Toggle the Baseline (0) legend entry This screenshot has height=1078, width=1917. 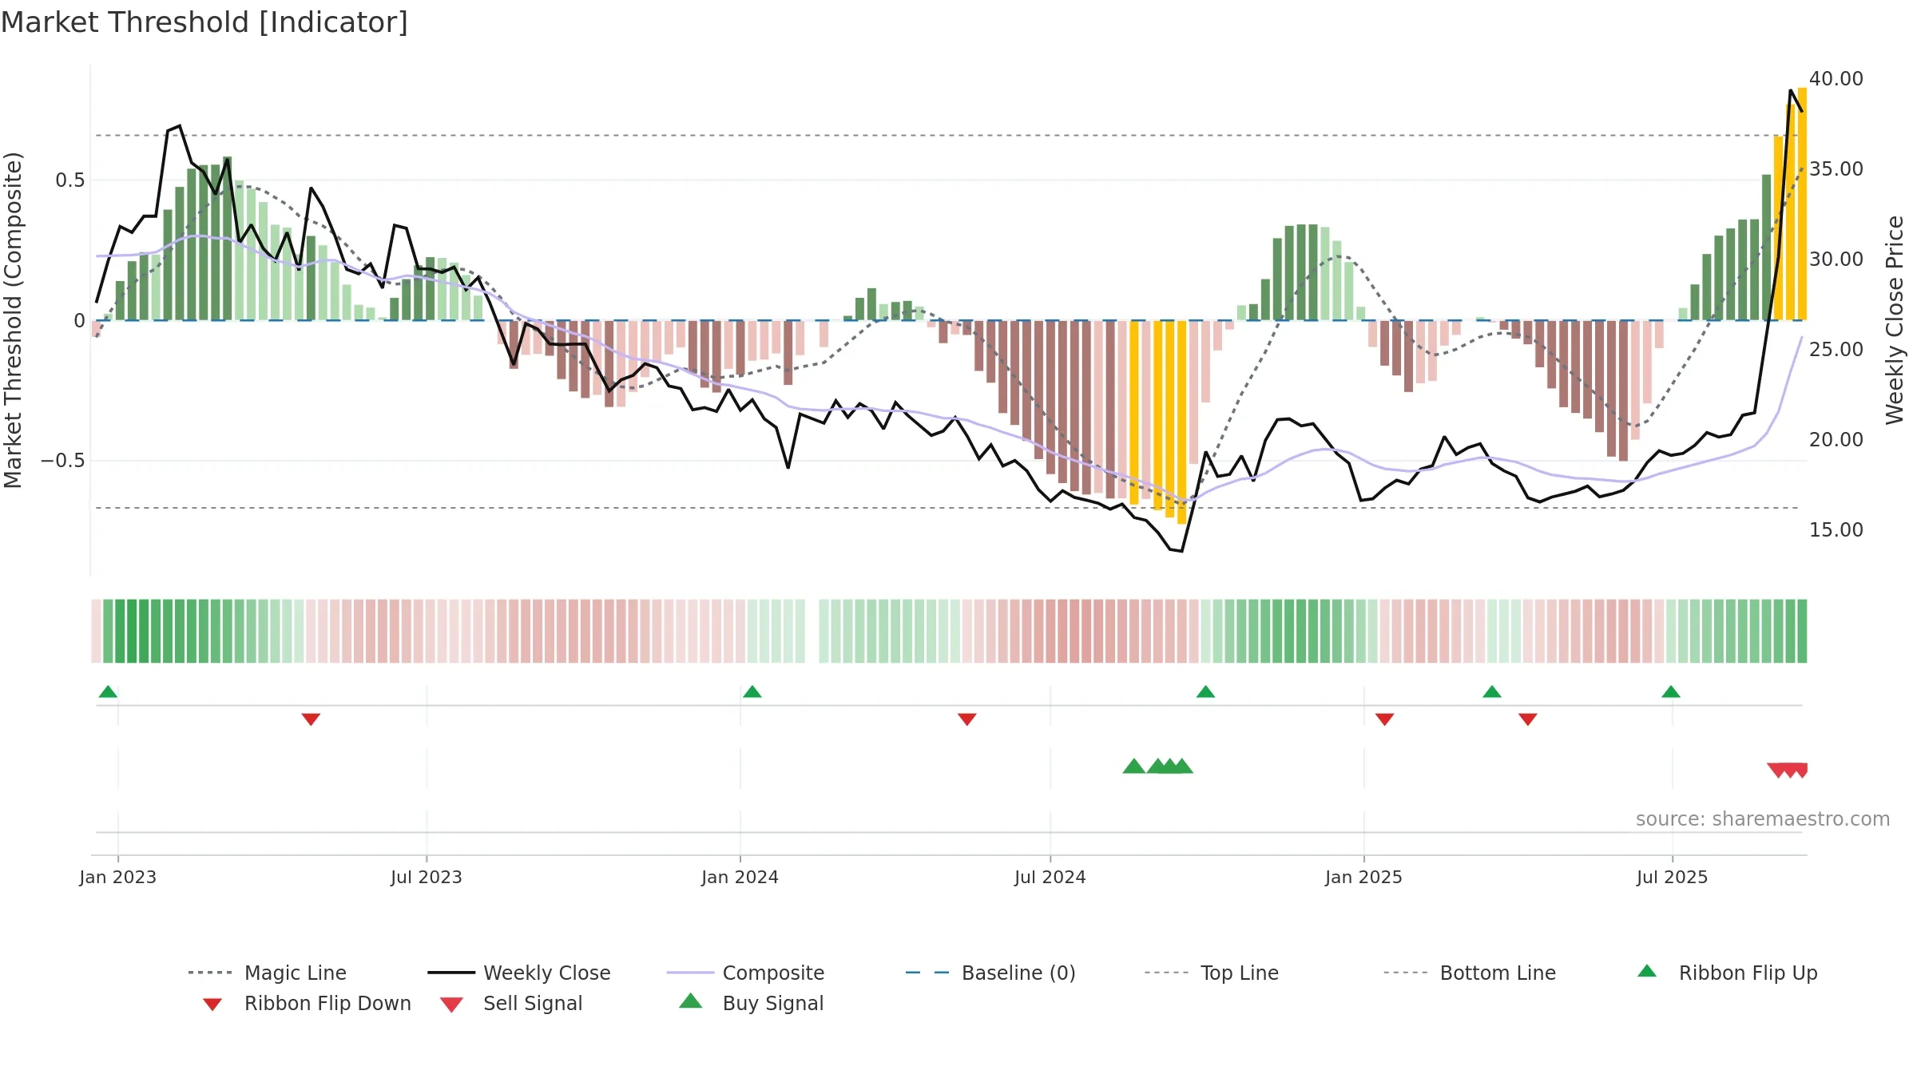click(990, 973)
